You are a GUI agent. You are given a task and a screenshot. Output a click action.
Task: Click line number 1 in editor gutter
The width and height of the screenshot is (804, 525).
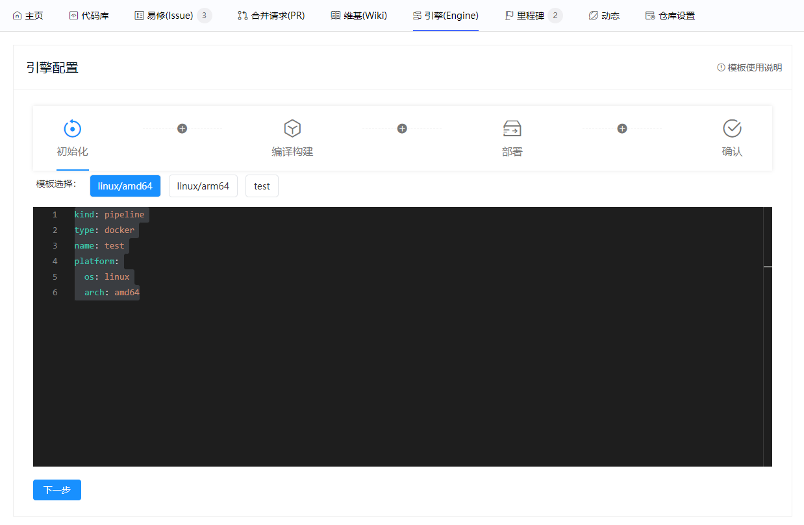point(55,215)
